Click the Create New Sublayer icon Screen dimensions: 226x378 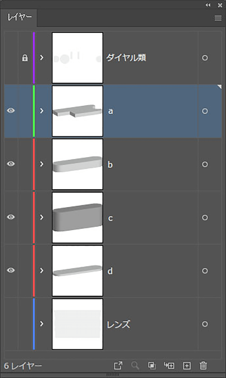169,365
